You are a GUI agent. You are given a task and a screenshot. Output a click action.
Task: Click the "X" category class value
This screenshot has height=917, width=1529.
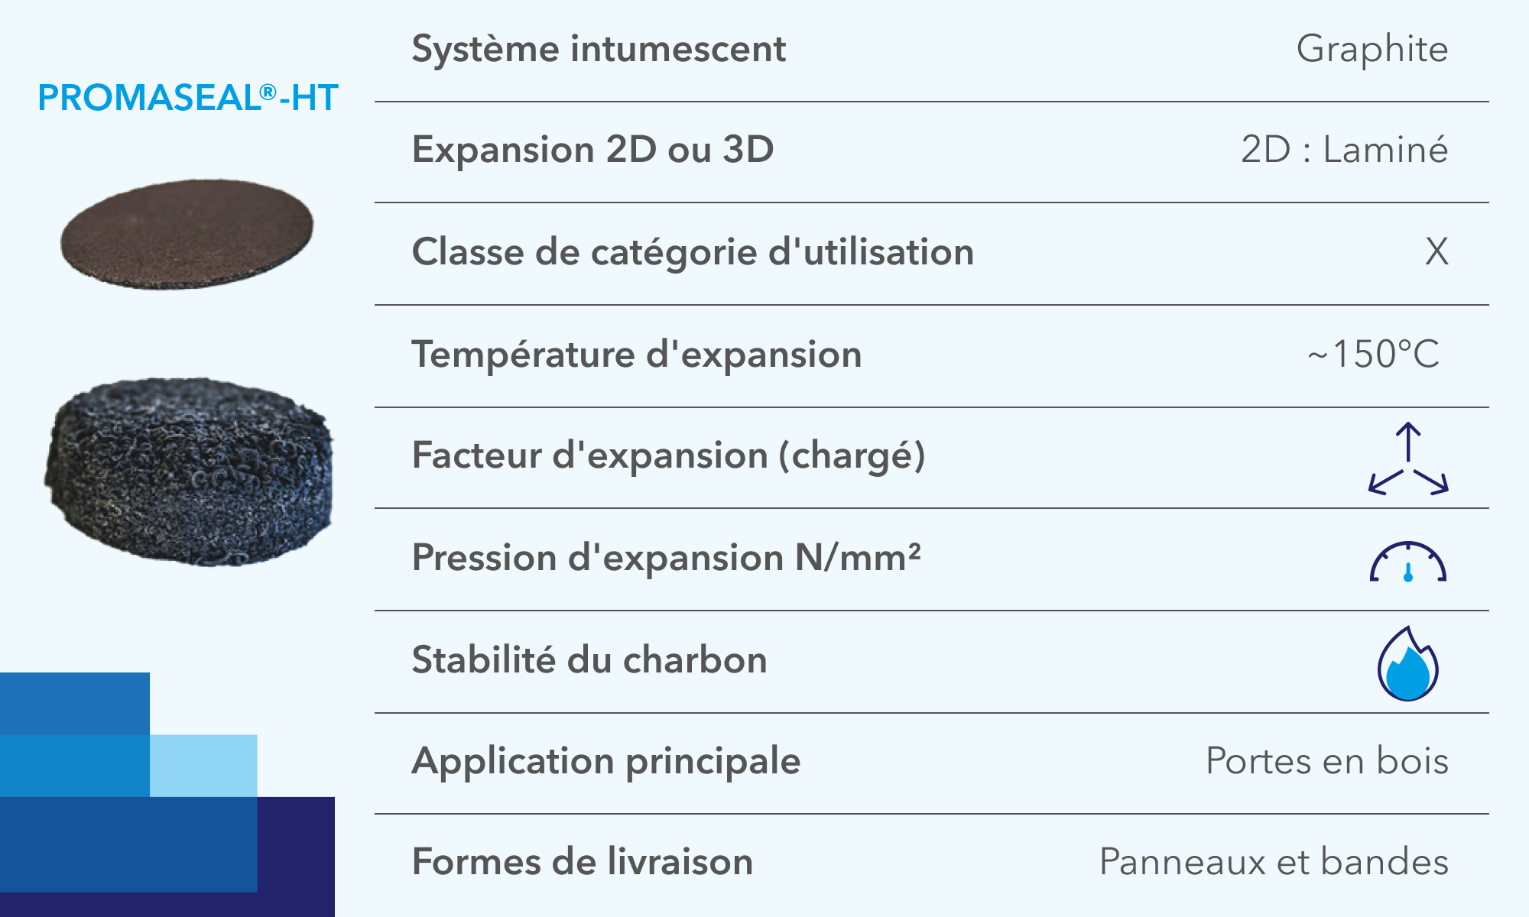1436,251
